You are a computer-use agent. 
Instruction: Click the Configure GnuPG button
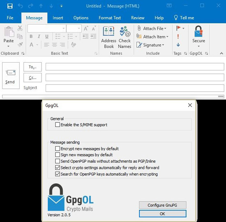coord(163,205)
